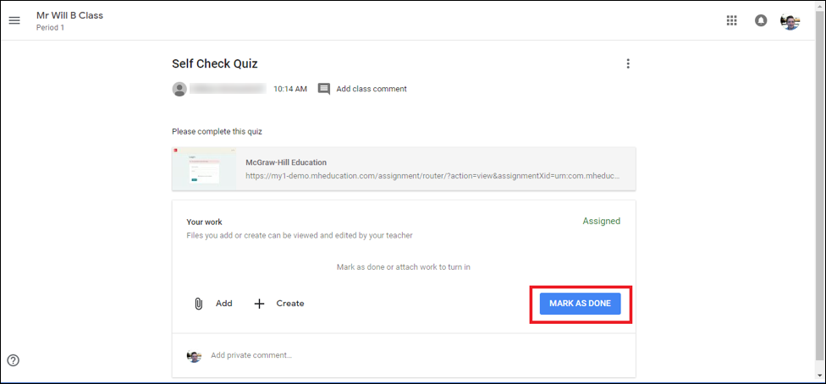Open the McGraw-Hill Education assignment URL

click(x=432, y=176)
